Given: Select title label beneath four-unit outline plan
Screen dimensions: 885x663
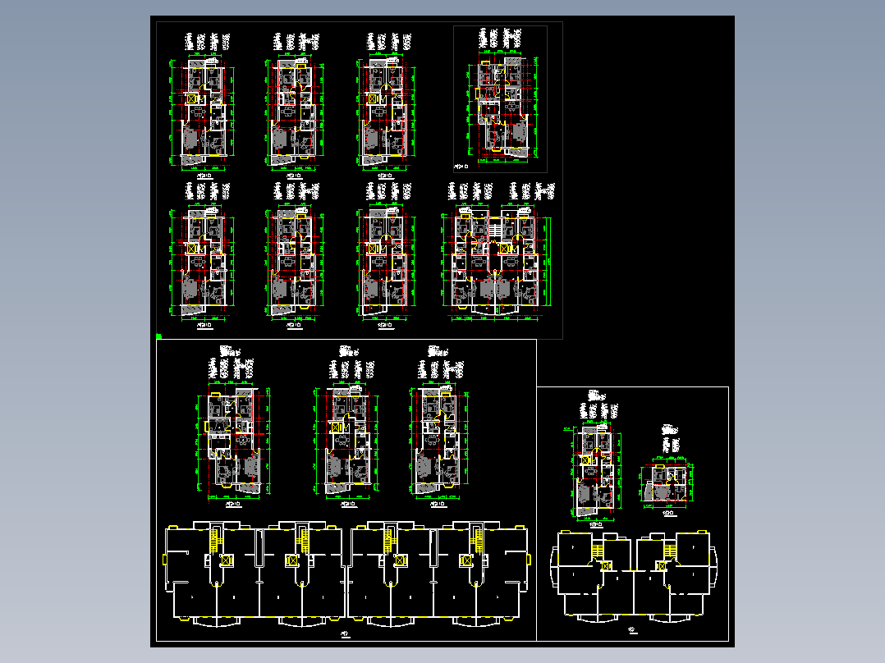Looking at the screenshot, I should pos(346,635).
